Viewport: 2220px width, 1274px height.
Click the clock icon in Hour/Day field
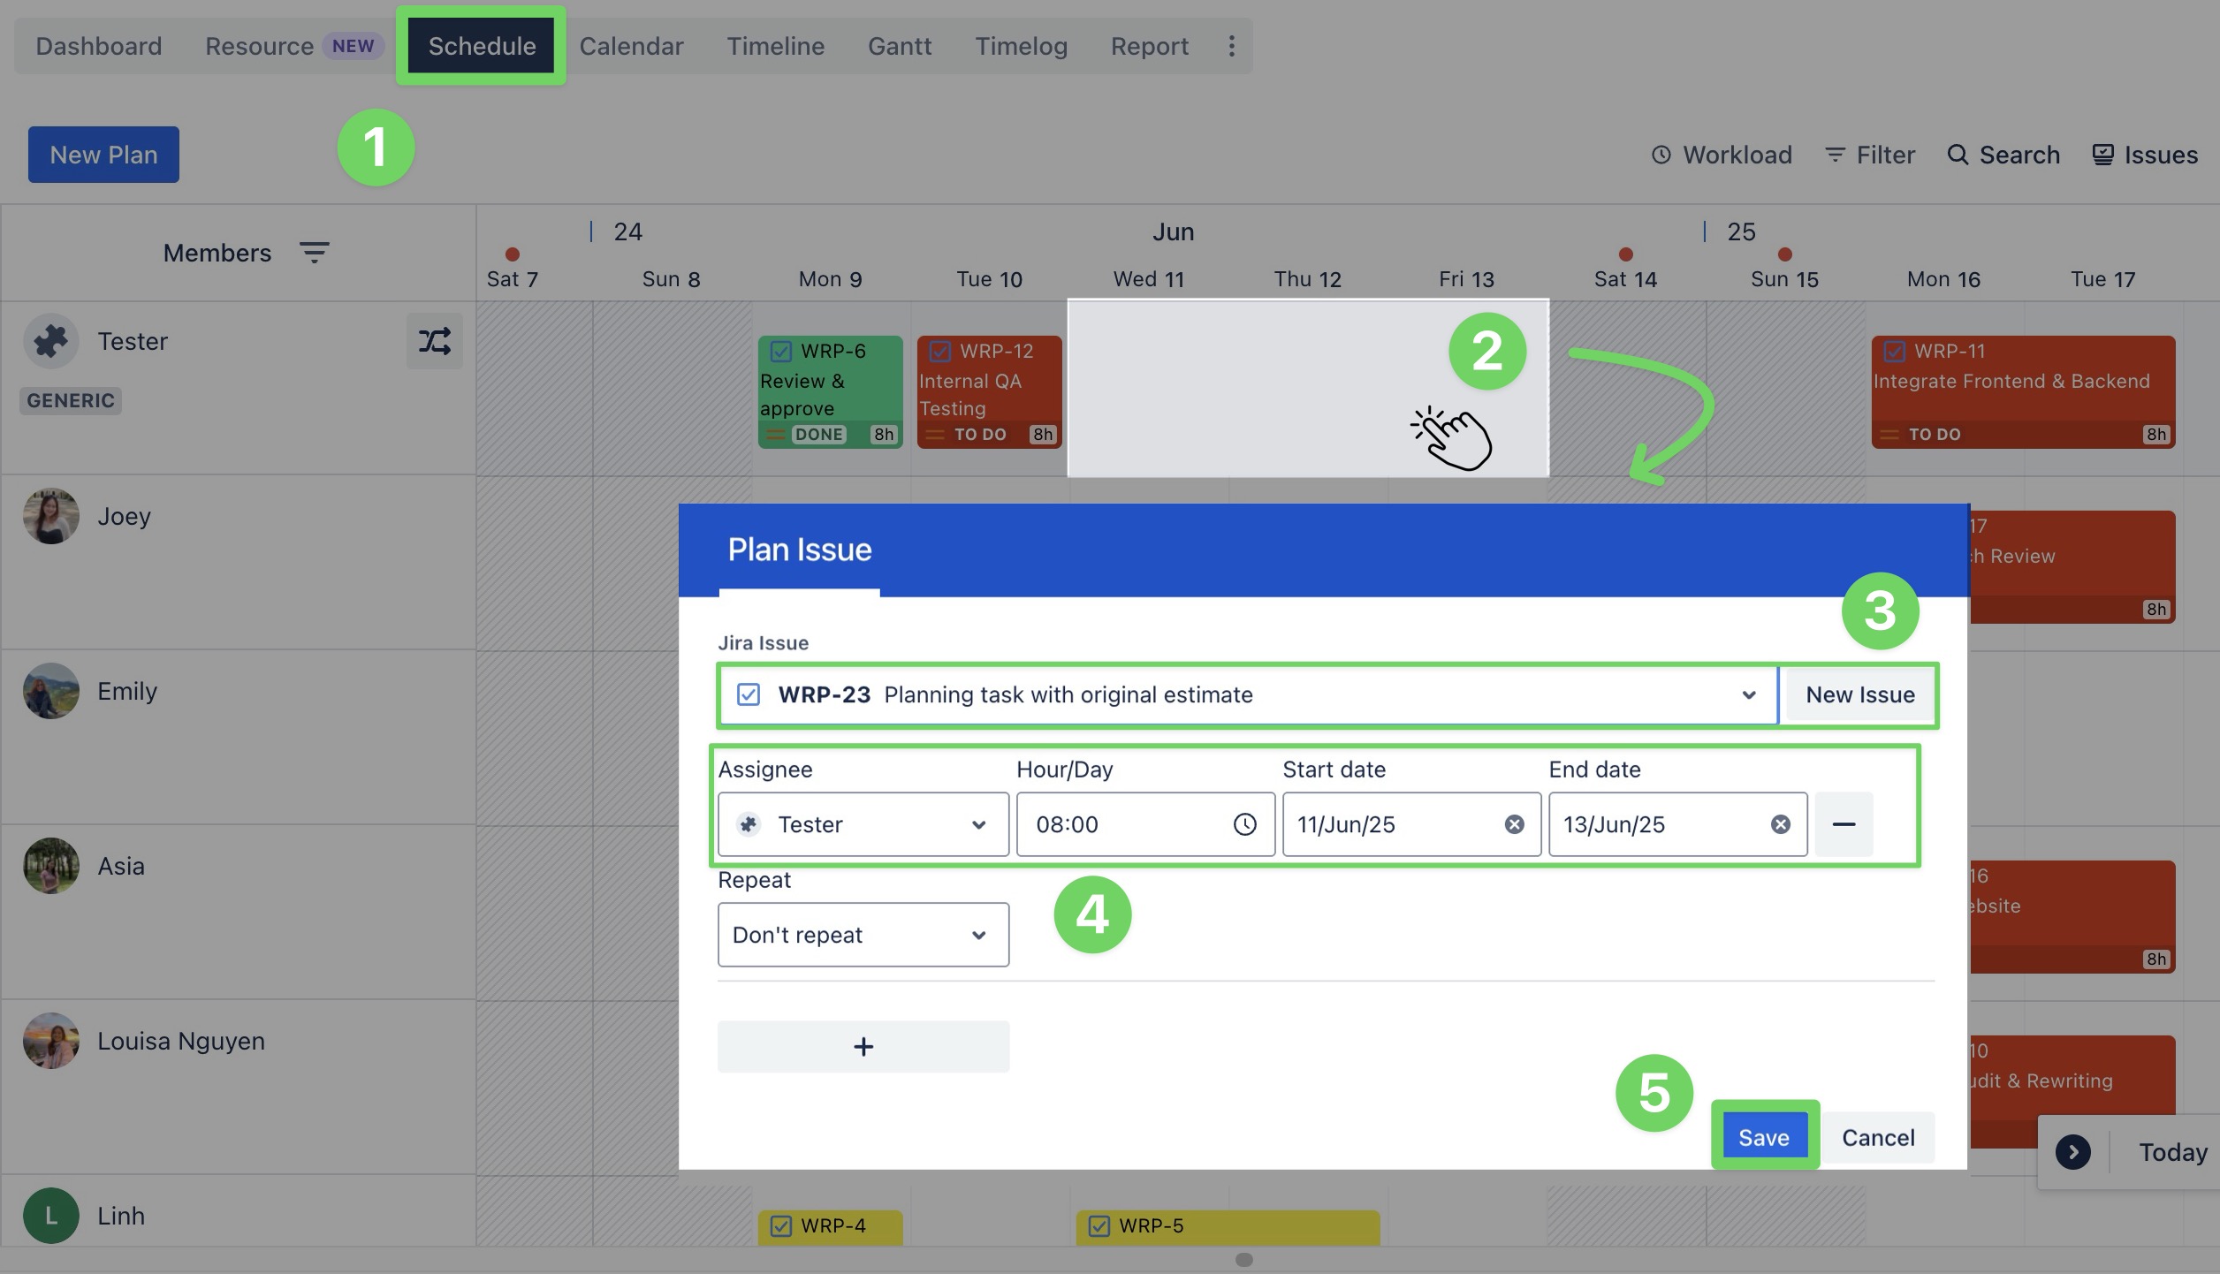coord(1244,824)
